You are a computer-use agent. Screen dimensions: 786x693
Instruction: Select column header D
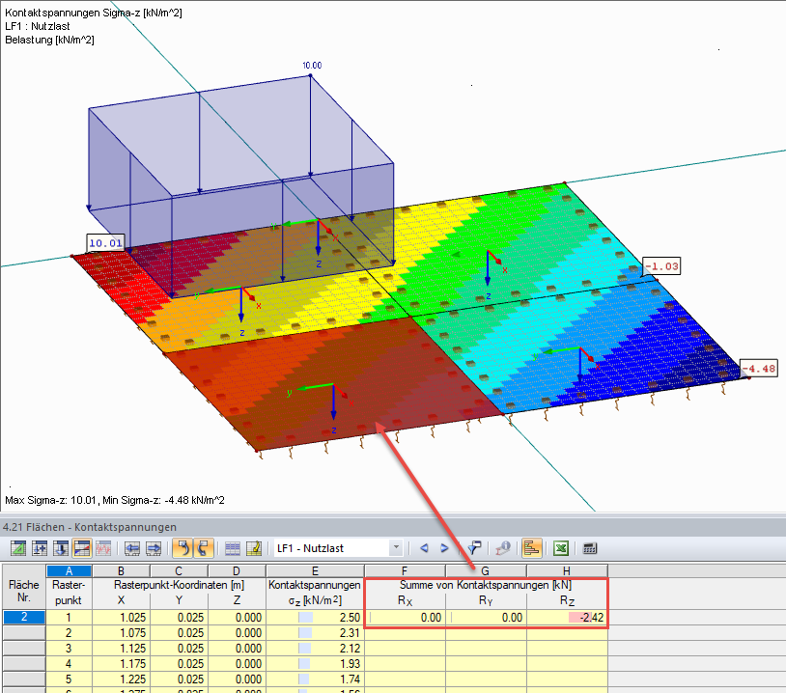click(x=237, y=570)
